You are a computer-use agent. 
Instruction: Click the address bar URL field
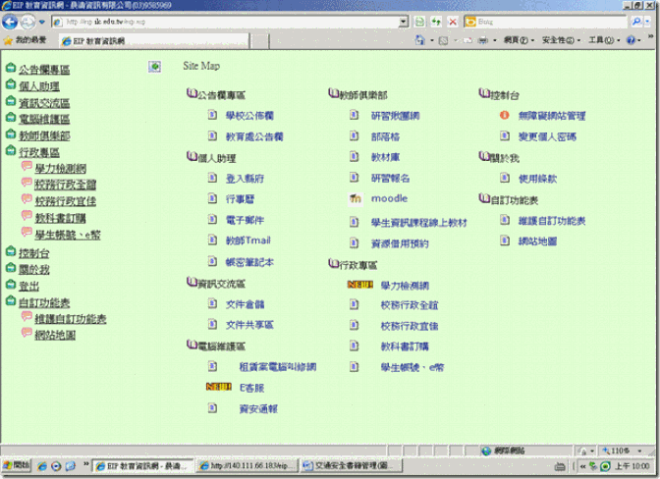(x=231, y=22)
